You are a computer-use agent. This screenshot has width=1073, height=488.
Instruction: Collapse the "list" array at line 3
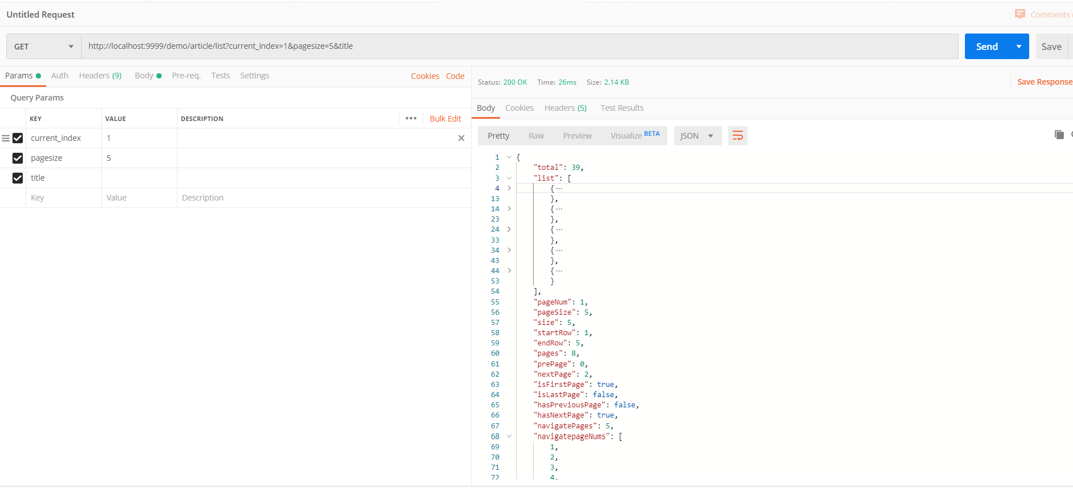[x=509, y=178]
